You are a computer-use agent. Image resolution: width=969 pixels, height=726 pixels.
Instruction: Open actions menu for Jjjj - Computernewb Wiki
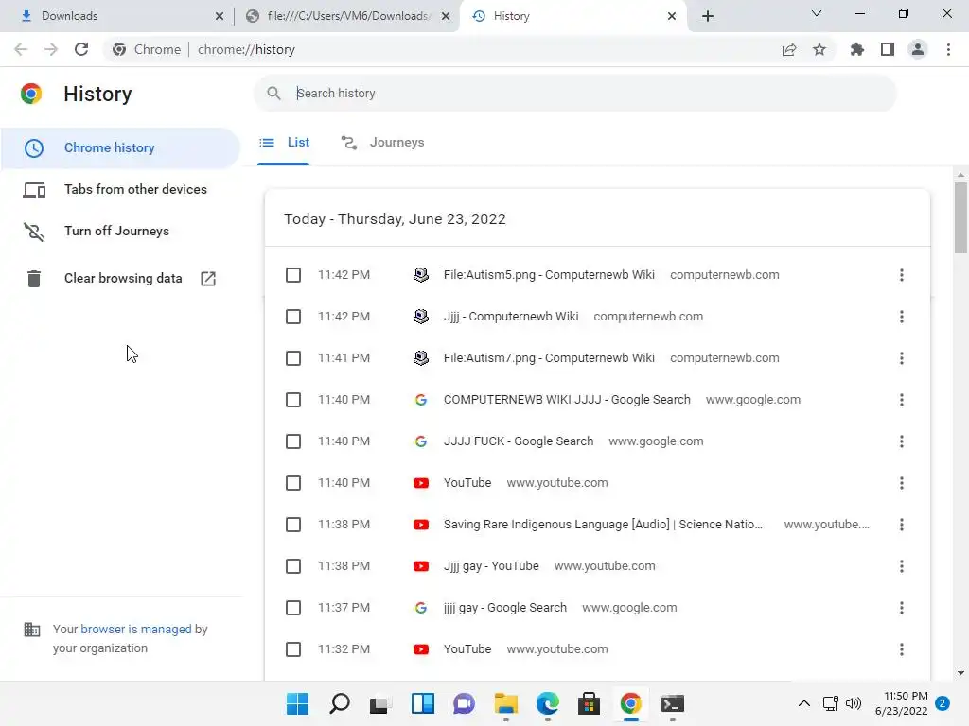click(x=902, y=317)
